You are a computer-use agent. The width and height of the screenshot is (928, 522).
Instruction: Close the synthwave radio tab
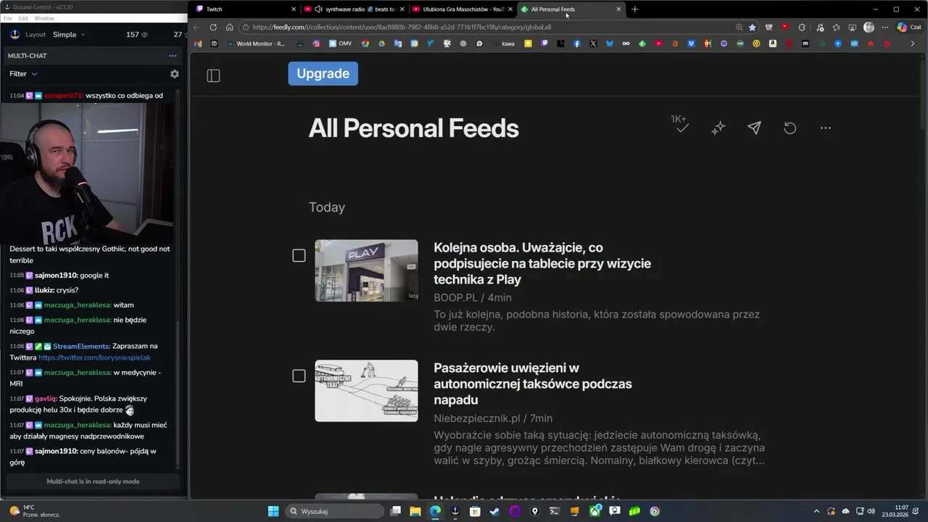pos(402,9)
